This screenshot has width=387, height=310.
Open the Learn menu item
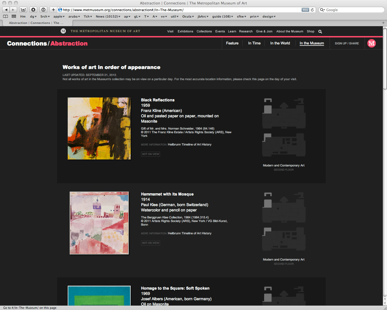coord(232,31)
